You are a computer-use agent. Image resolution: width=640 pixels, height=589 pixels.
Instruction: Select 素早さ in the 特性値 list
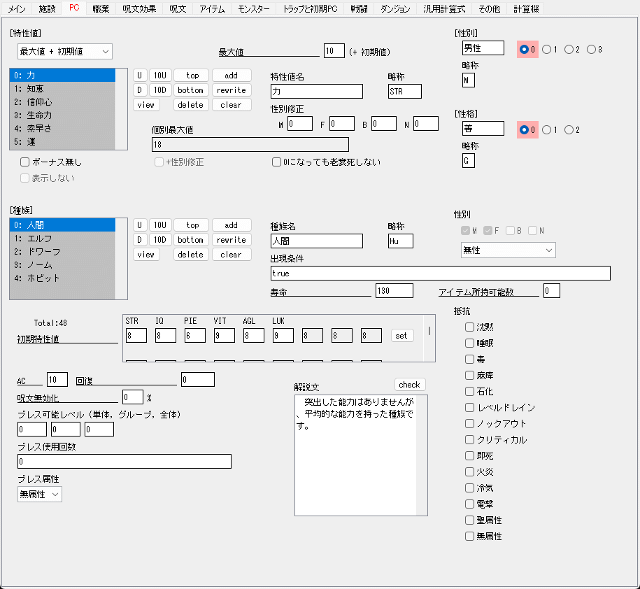(62, 129)
